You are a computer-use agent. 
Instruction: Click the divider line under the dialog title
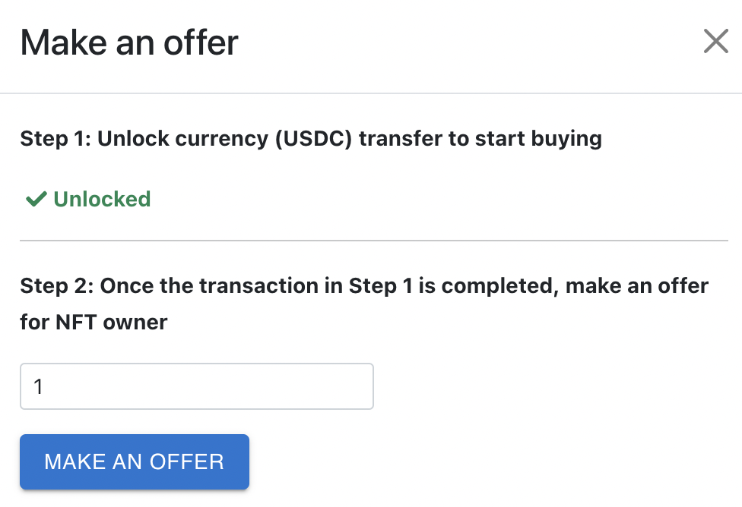371,93
